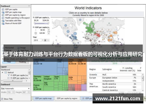The width and height of the screenshot is (146, 106).
Task: Click the GDP per capita range slider
Action: (x=41, y=23)
